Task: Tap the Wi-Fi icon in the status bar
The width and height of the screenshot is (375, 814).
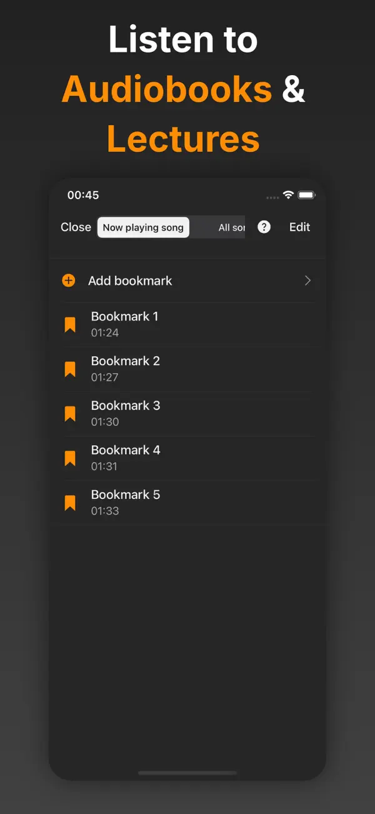Action: click(289, 195)
